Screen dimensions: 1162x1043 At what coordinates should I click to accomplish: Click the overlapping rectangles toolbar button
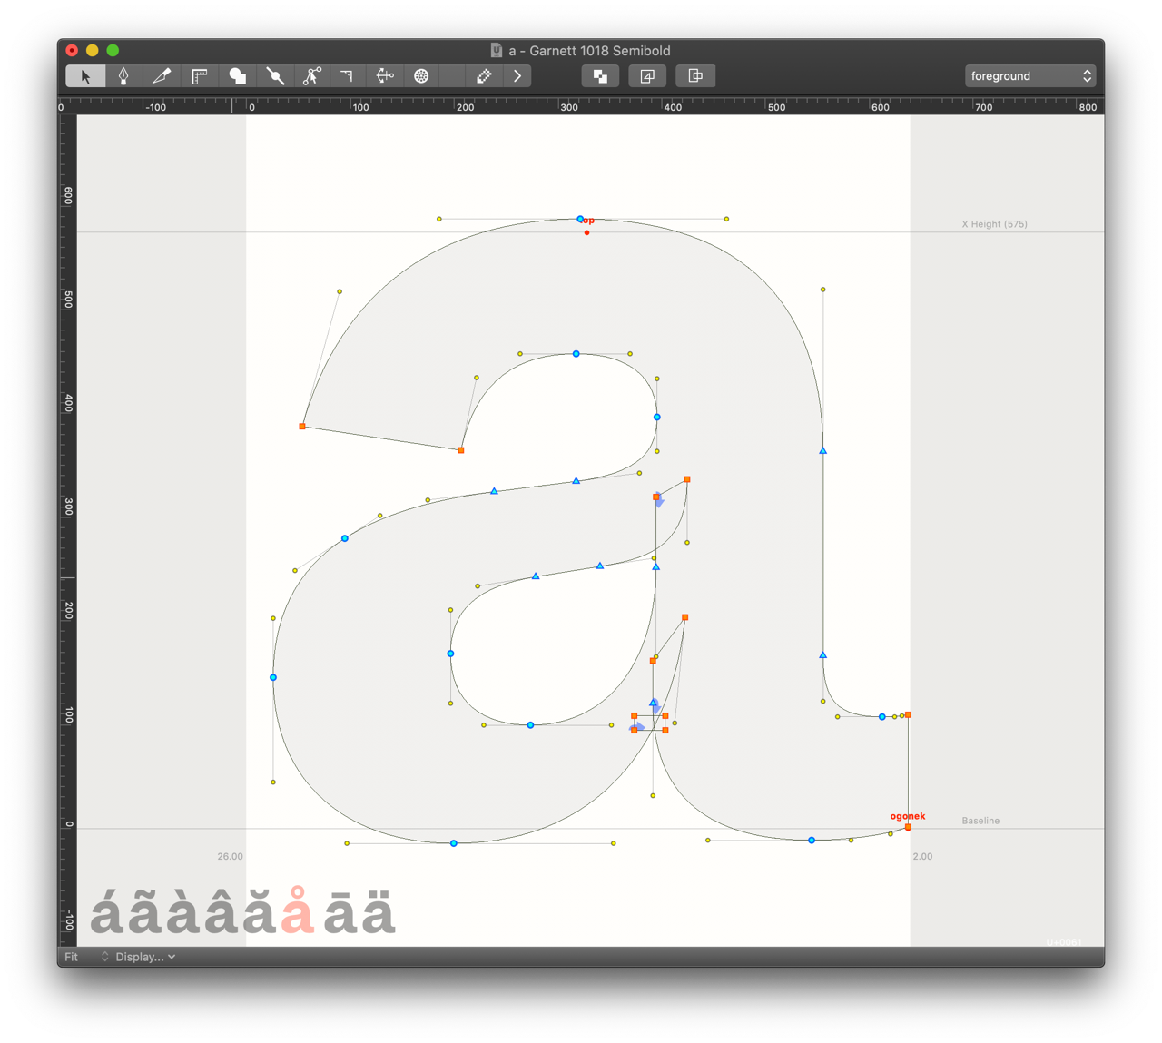click(695, 76)
